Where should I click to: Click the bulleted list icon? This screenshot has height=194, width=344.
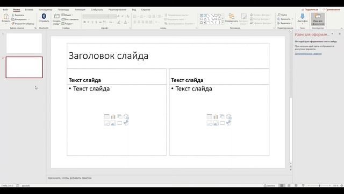pos(135,16)
